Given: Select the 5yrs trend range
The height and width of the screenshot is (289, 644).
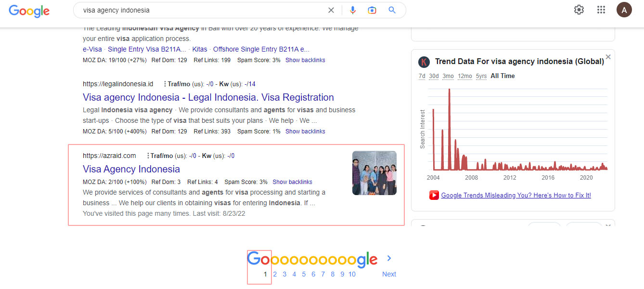Looking at the screenshot, I should [481, 76].
